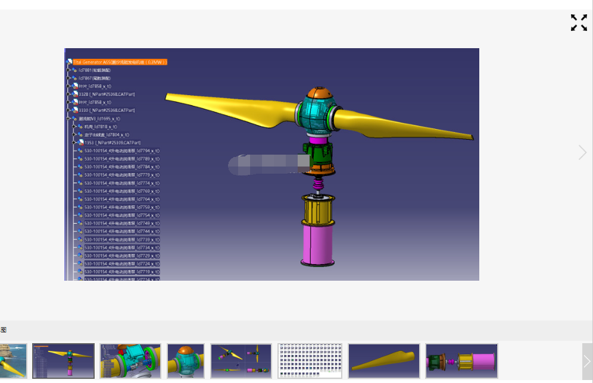Viewport: 593px width, 383px height.
Task: Select the 530-100154 row ending Id7759
Action: pos(122,208)
